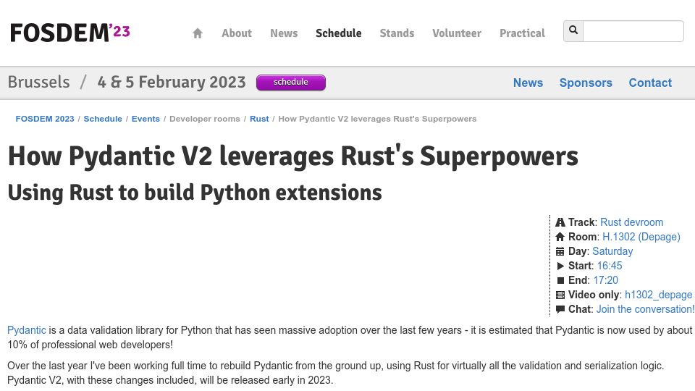
Task: Open the H.1302 (Depage) room link
Action: (x=641, y=237)
